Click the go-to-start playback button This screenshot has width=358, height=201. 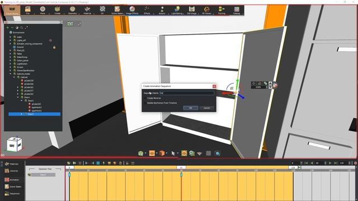(306, 163)
